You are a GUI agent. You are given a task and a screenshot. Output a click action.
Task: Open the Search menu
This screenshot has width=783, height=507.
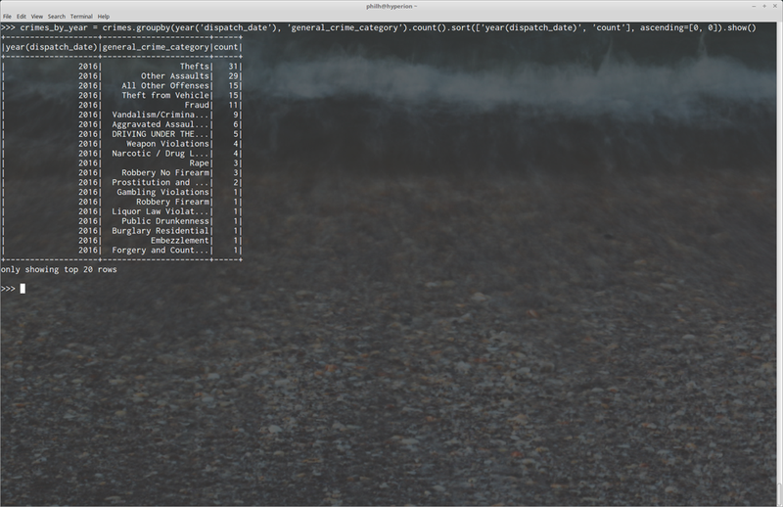pos(57,17)
